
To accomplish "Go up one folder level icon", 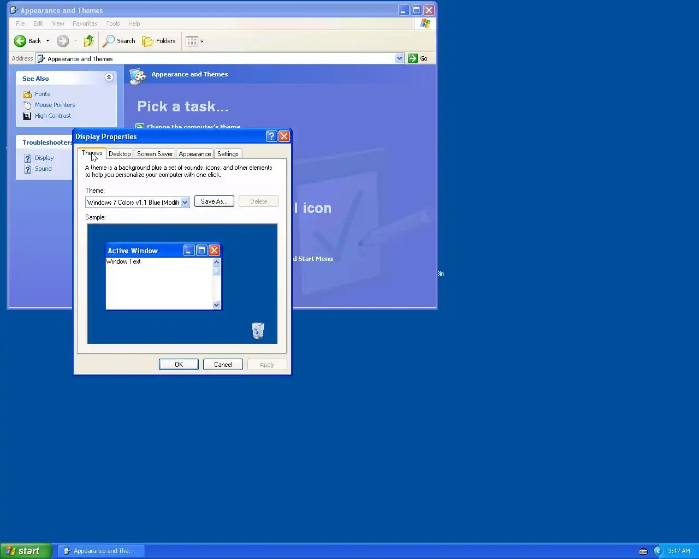I will pos(89,41).
